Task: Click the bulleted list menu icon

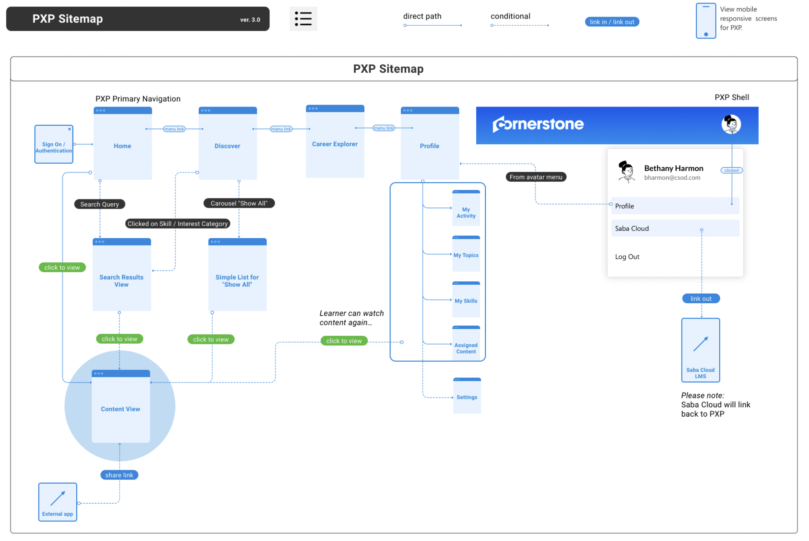Action: click(x=303, y=19)
